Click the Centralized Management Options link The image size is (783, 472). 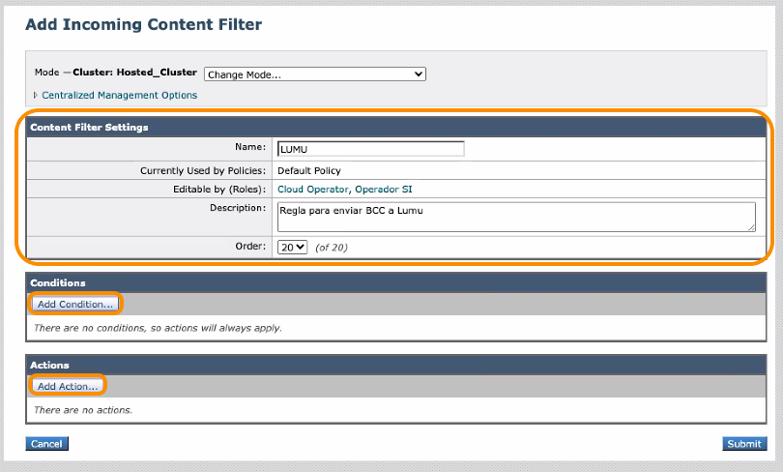(x=119, y=96)
